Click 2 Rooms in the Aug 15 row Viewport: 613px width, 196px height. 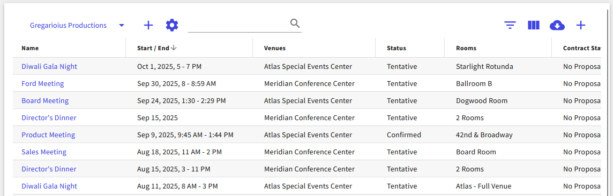click(x=469, y=169)
